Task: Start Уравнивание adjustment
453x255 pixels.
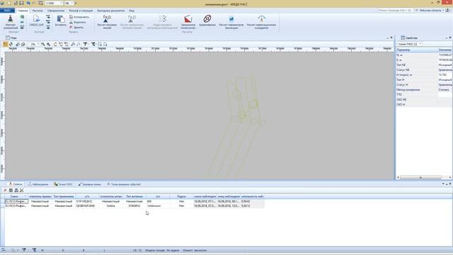Action: point(207,21)
